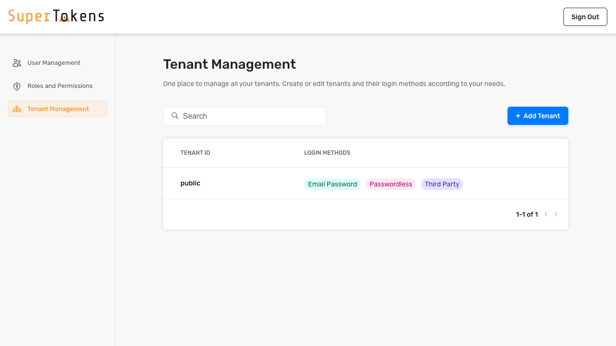This screenshot has height=346, width=616.
Task: Select the public tenant row
Action: tap(190, 183)
